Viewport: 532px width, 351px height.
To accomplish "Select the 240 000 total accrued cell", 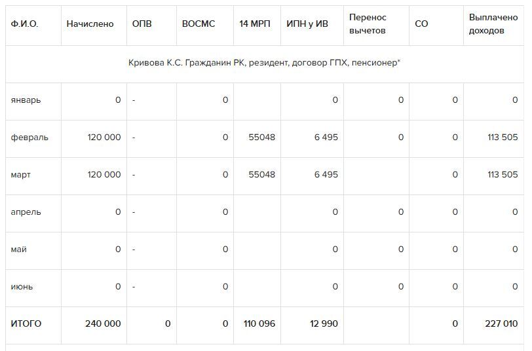I will (x=103, y=324).
